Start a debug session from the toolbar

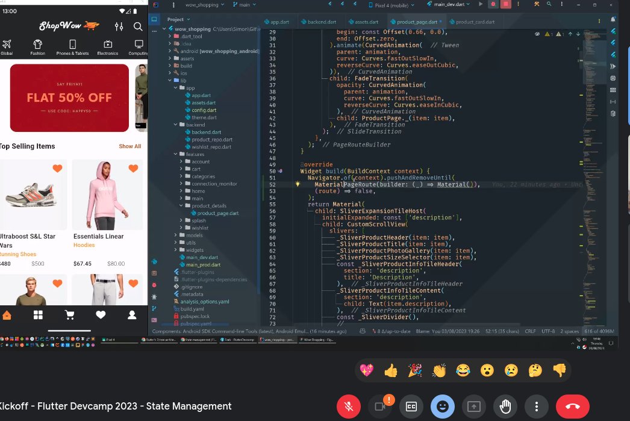(x=493, y=4)
